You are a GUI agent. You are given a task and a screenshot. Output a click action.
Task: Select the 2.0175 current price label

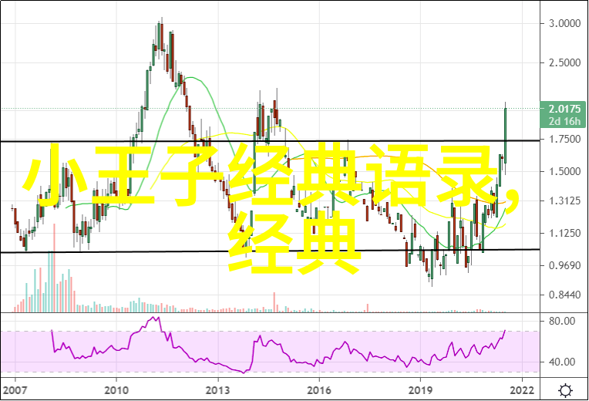click(x=564, y=109)
